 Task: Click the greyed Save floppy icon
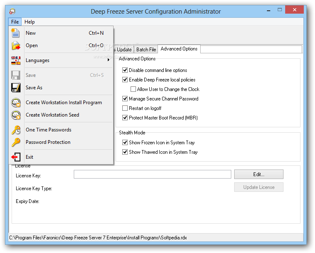16,75
